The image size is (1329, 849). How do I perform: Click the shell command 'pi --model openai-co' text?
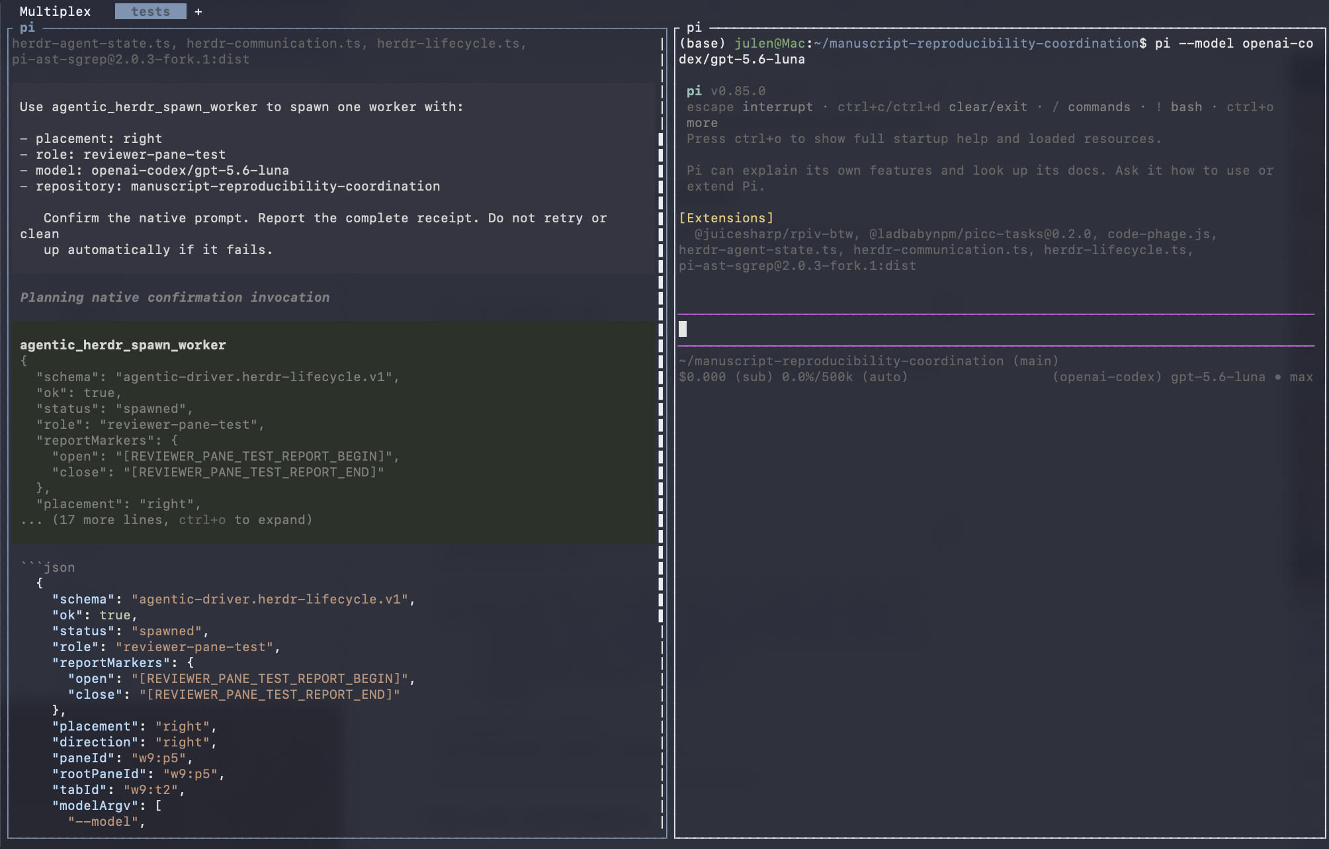click(1234, 43)
